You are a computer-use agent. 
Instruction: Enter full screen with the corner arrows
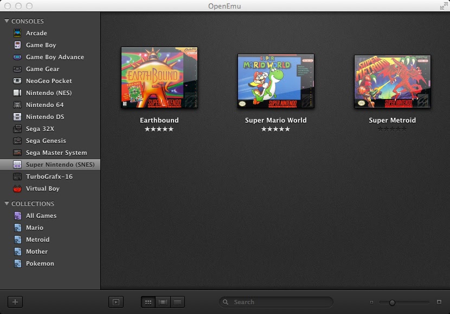(x=443, y=6)
